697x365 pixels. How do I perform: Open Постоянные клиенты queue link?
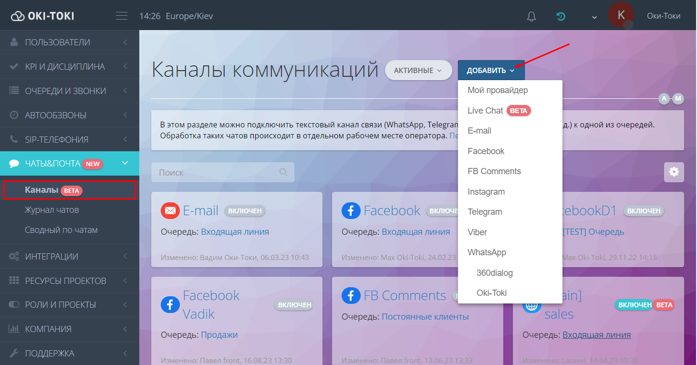coord(425,317)
